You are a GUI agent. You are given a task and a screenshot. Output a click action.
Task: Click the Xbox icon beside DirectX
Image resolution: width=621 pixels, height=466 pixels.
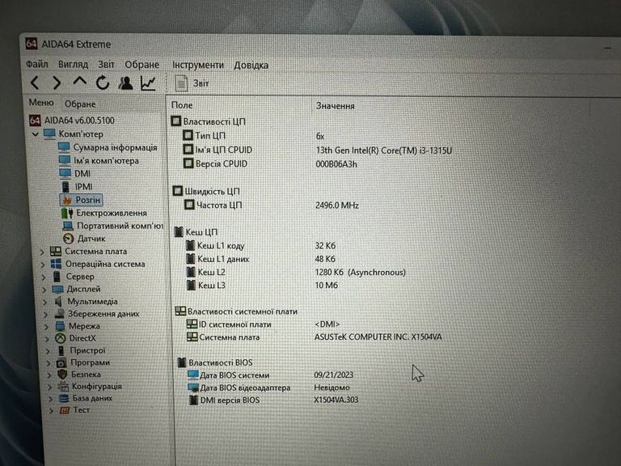(x=60, y=338)
